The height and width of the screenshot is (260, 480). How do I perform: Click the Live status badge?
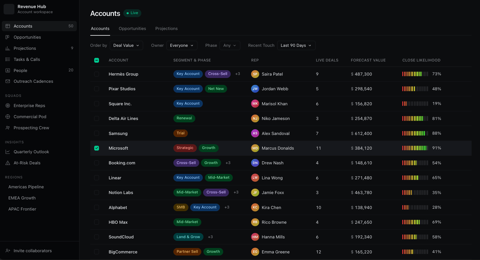click(132, 13)
